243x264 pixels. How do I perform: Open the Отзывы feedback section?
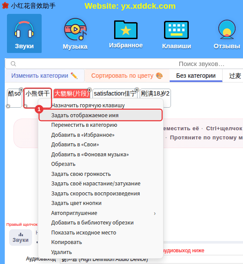click(227, 34)
